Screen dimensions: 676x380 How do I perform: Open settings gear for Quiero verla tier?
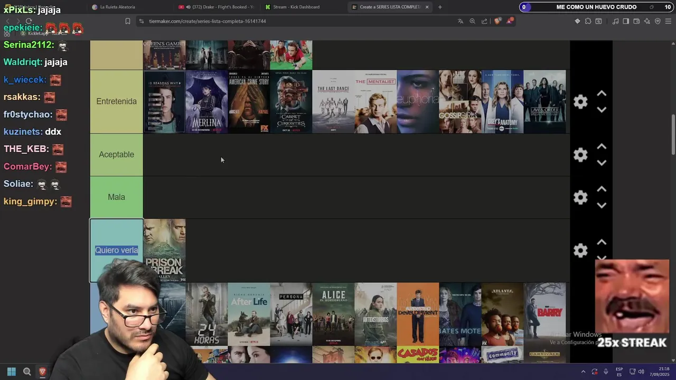pos(580,251)
